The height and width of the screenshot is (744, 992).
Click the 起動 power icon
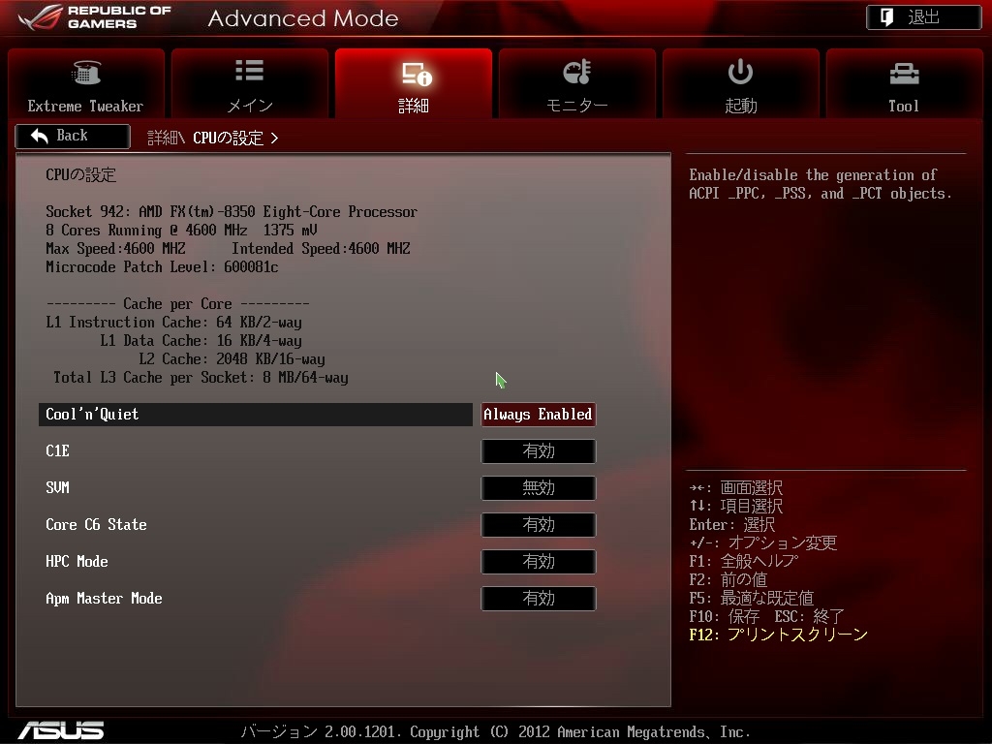pyautogui.click(x=740, y=72)
